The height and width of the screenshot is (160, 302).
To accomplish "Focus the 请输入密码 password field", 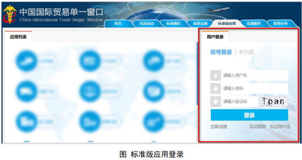I will tap(255, 89).
